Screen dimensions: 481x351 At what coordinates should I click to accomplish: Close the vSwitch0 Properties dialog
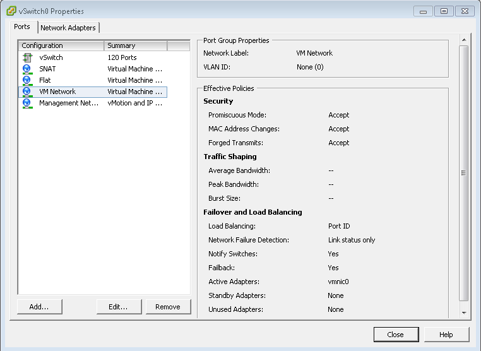(x=396, y=335)
